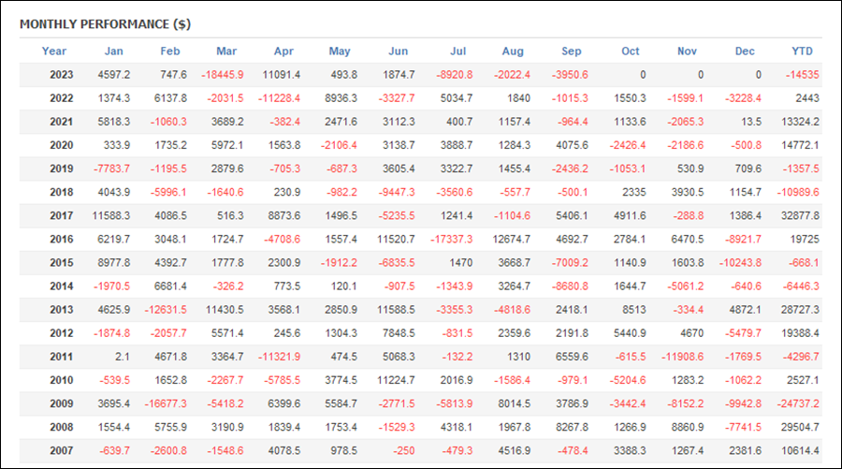Click the MONTHLY PERFORMANCE ($) heading
The image size is (842, 469).
105,24
